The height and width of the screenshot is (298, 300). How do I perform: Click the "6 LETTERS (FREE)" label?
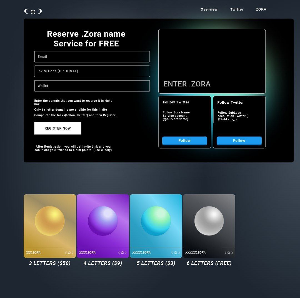pyautogui.click(x=209, y=263)
